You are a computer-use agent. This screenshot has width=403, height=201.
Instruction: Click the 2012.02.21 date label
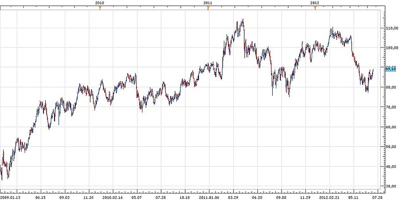tap(329, 197)
